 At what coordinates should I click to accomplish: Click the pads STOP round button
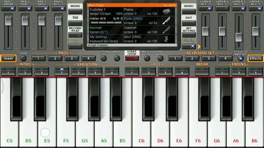pos(23,58)
